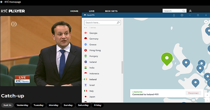Click the NordVPN Search here field
Viewport: 210px width, 110px height.
[x=103, y=23]
